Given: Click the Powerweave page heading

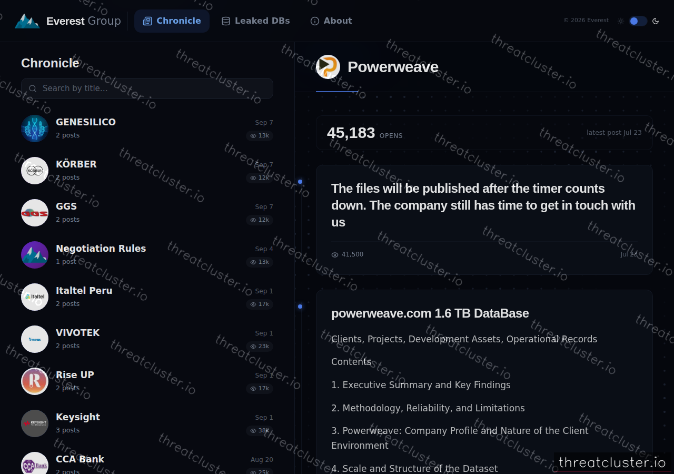Looking at the screenshot, I should [393, 67].
